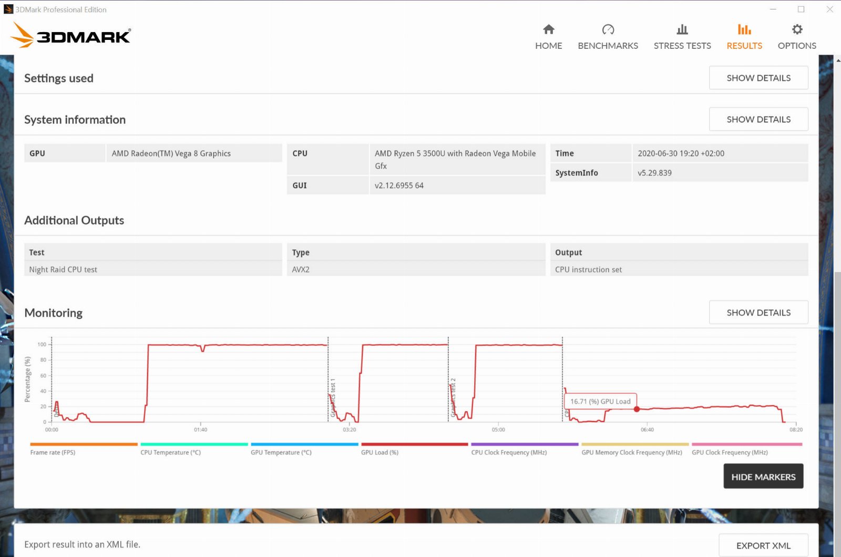The image size is (841, 557).
Task: Click the Stress Tests bar chart icon
Action: pos(682,29)
